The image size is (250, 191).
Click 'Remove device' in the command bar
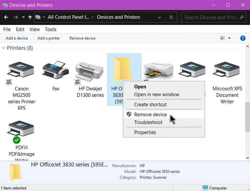(82, 38)
